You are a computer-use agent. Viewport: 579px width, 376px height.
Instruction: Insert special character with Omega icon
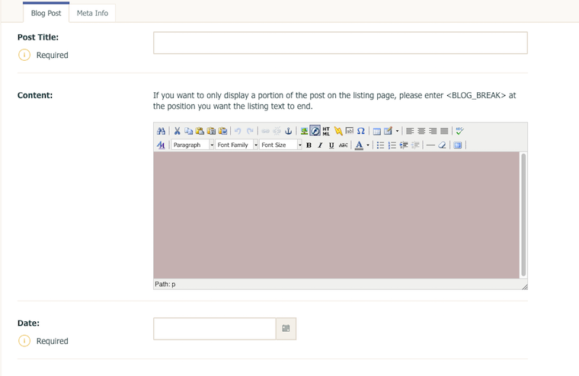[361, 131]
